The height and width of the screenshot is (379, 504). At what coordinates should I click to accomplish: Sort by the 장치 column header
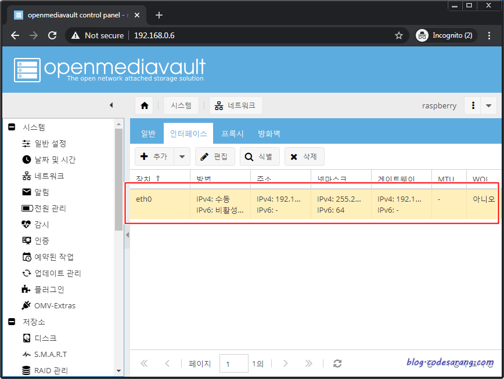(x=160, y=178)
